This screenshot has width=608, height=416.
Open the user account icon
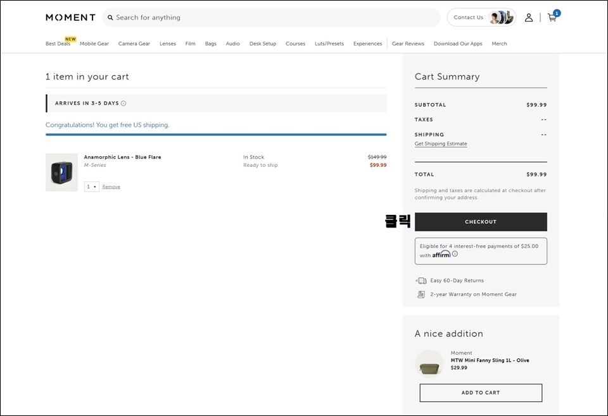[x=528, y=18]
